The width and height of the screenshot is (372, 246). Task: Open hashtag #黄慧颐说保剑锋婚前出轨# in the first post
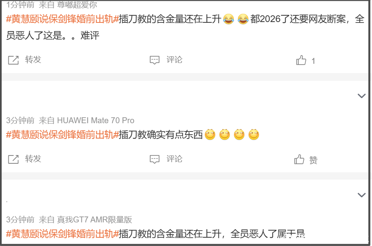(x=62, y=19)
